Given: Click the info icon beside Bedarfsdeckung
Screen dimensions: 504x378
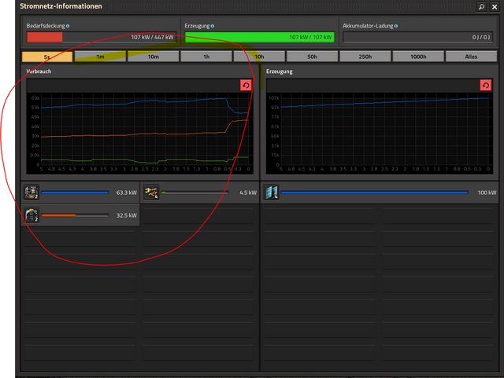Looking at the screenshot, I should (68, 26).
